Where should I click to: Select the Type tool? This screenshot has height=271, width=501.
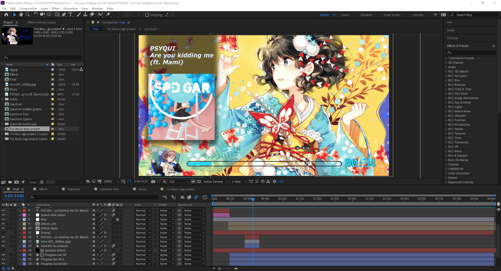(x=71, y=15)
